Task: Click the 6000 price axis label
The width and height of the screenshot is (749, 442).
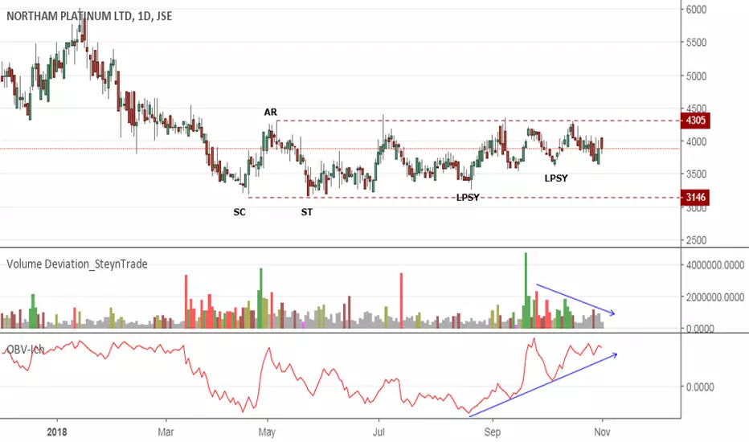Action: (697, 10)
